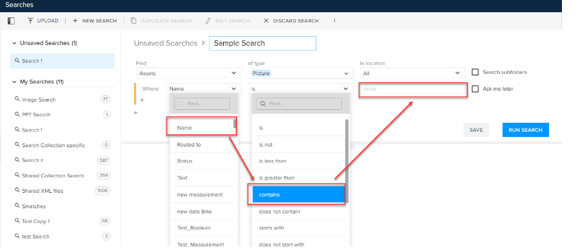Enable Search subfolders checkbox

(x=475, y=72)
